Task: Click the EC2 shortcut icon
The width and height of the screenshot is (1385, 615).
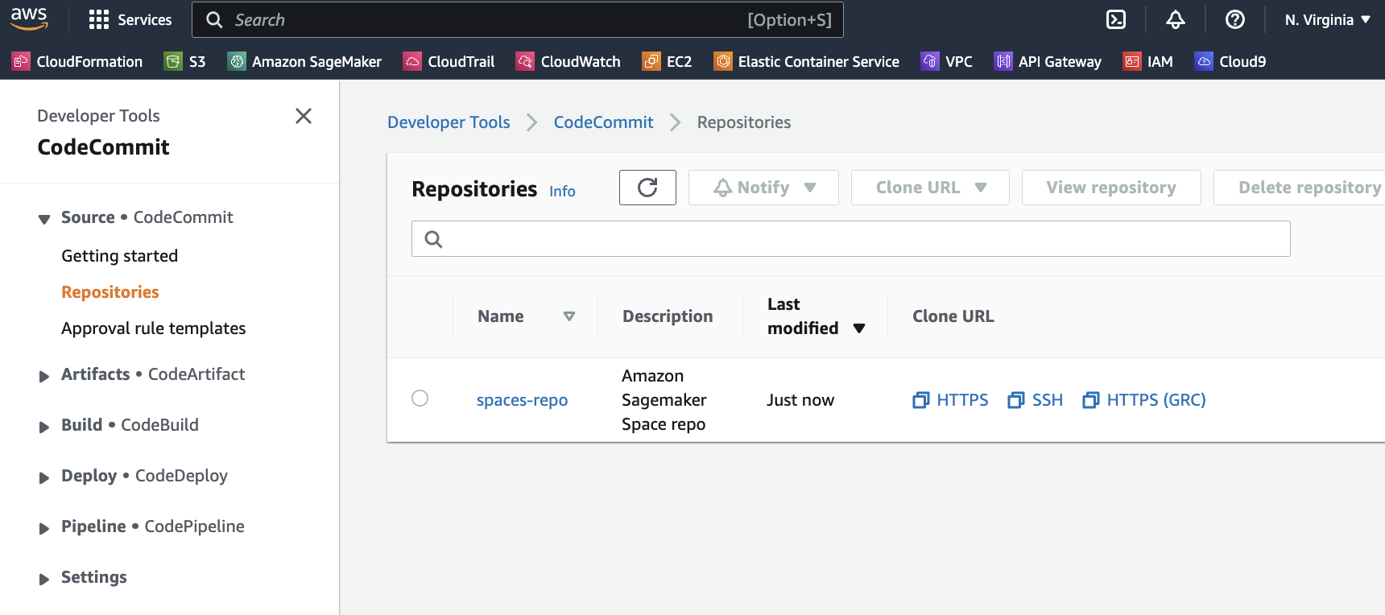Action: pos(651,61)
